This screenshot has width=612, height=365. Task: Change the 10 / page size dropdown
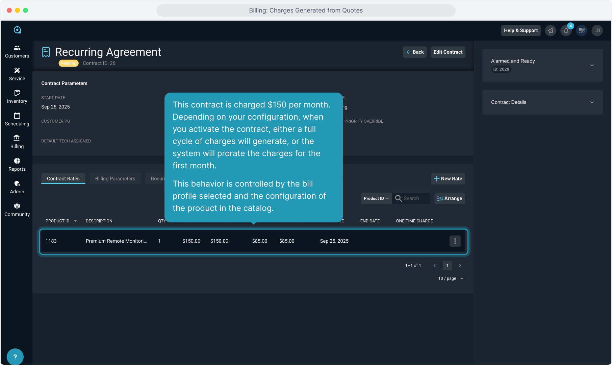click(451, 278)
